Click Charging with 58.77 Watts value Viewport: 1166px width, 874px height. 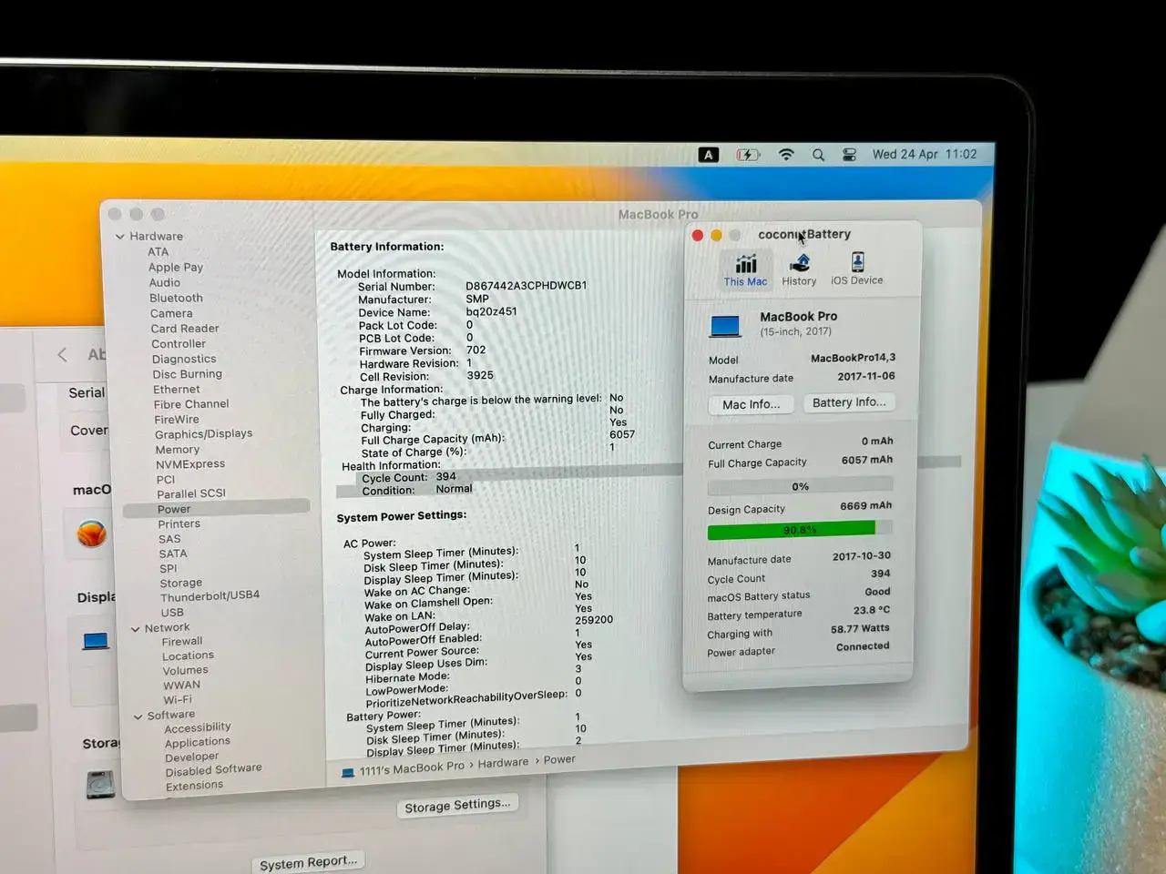[x=860, y=629]
